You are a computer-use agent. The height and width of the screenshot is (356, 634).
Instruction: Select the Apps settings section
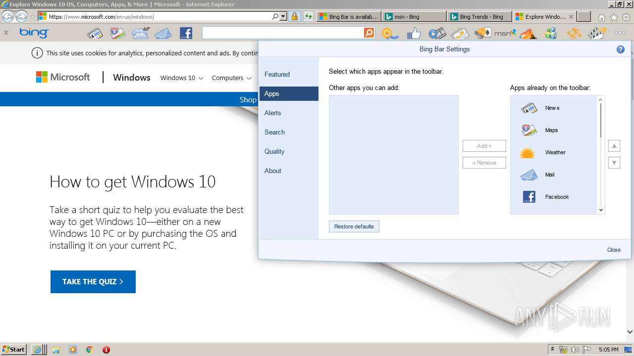click(289, 93)
